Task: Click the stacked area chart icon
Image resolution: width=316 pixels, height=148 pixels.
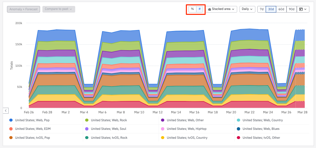Action: click(x=210, y=9)
